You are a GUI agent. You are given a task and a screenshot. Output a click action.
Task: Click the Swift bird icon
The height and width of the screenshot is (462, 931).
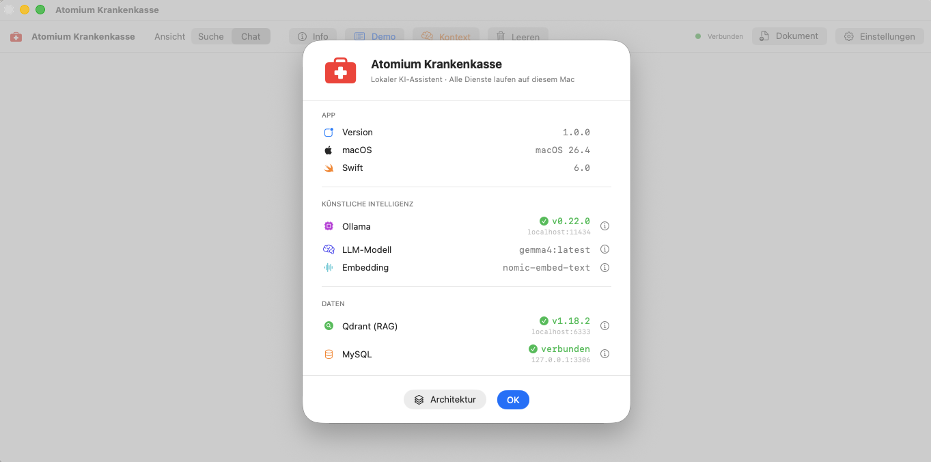329,168
